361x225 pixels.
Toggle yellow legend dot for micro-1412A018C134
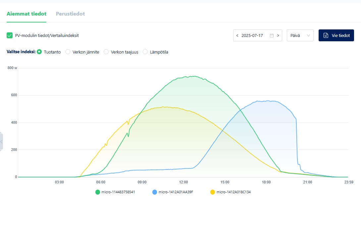213,192
